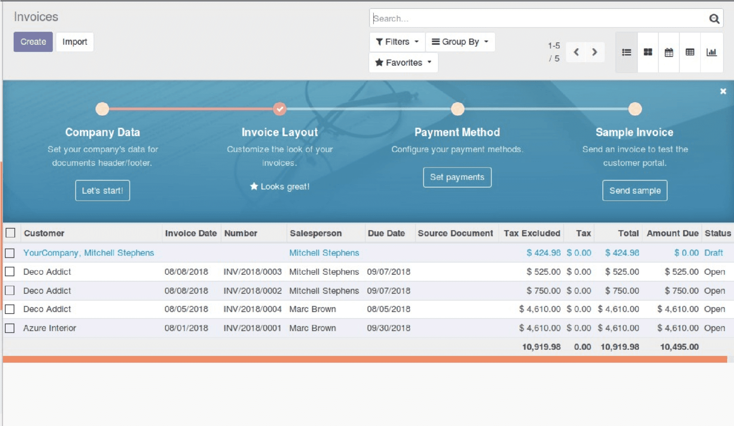
Task: Click the Set payments button
Action: 457,177
